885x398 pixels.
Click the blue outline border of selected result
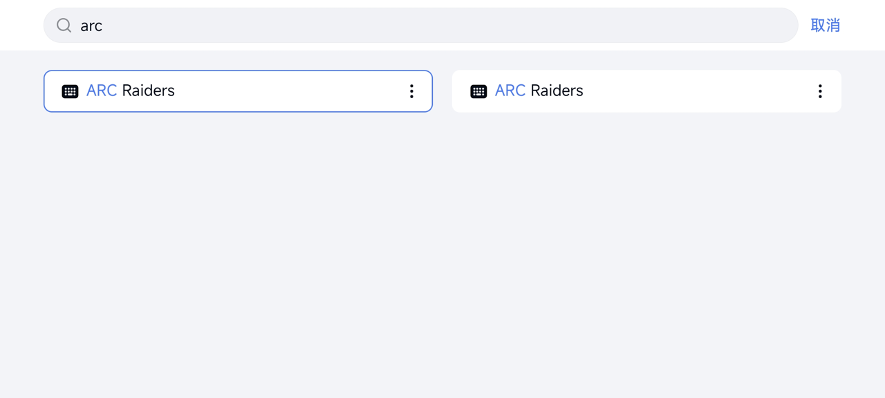tap(238, 70)
